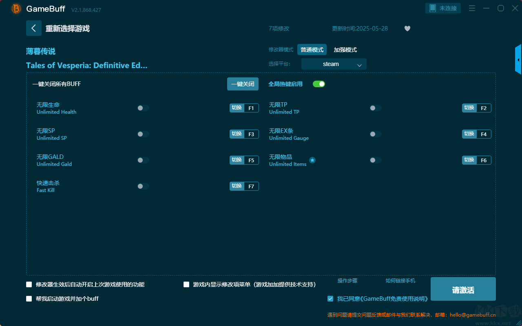522x326 pixels.
Task: Click the 请激活 activate button
Action: pyautogui.click(x=463, y=289)
